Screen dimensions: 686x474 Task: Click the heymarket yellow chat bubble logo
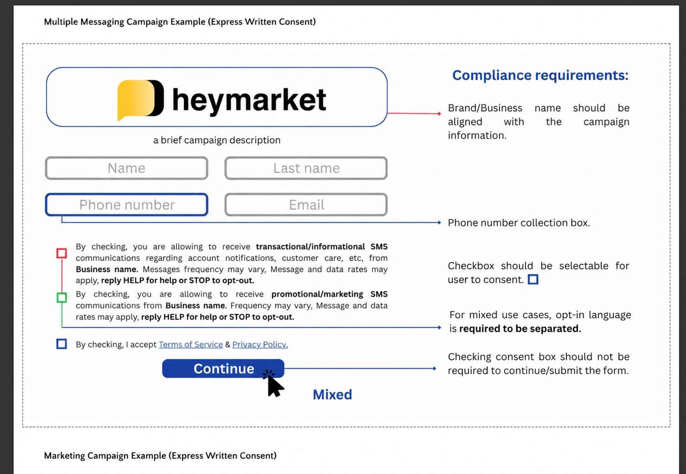[140, 100]
